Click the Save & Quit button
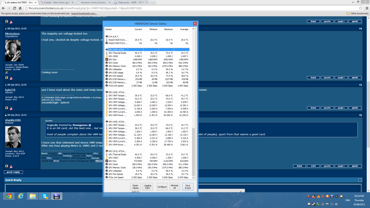This screenshot has height=208, width=370. [188, 187]
